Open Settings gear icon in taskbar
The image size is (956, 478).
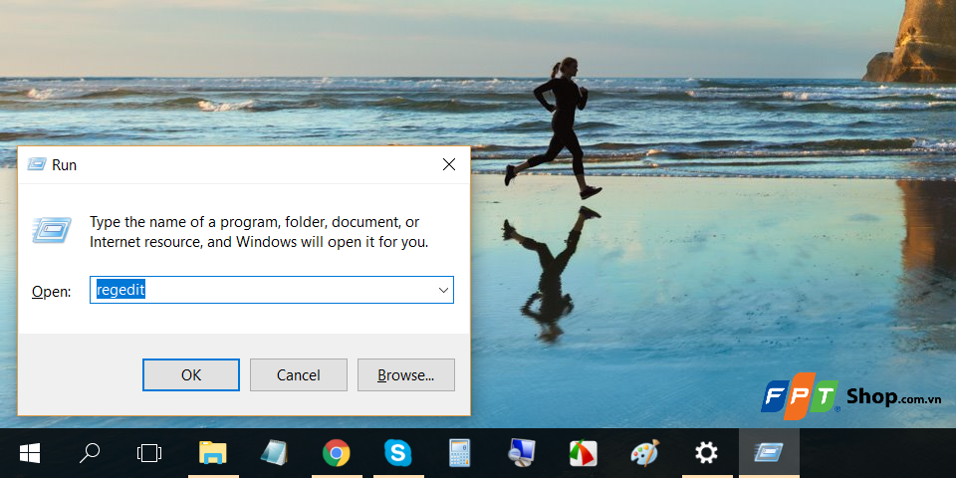coord(706,454)
